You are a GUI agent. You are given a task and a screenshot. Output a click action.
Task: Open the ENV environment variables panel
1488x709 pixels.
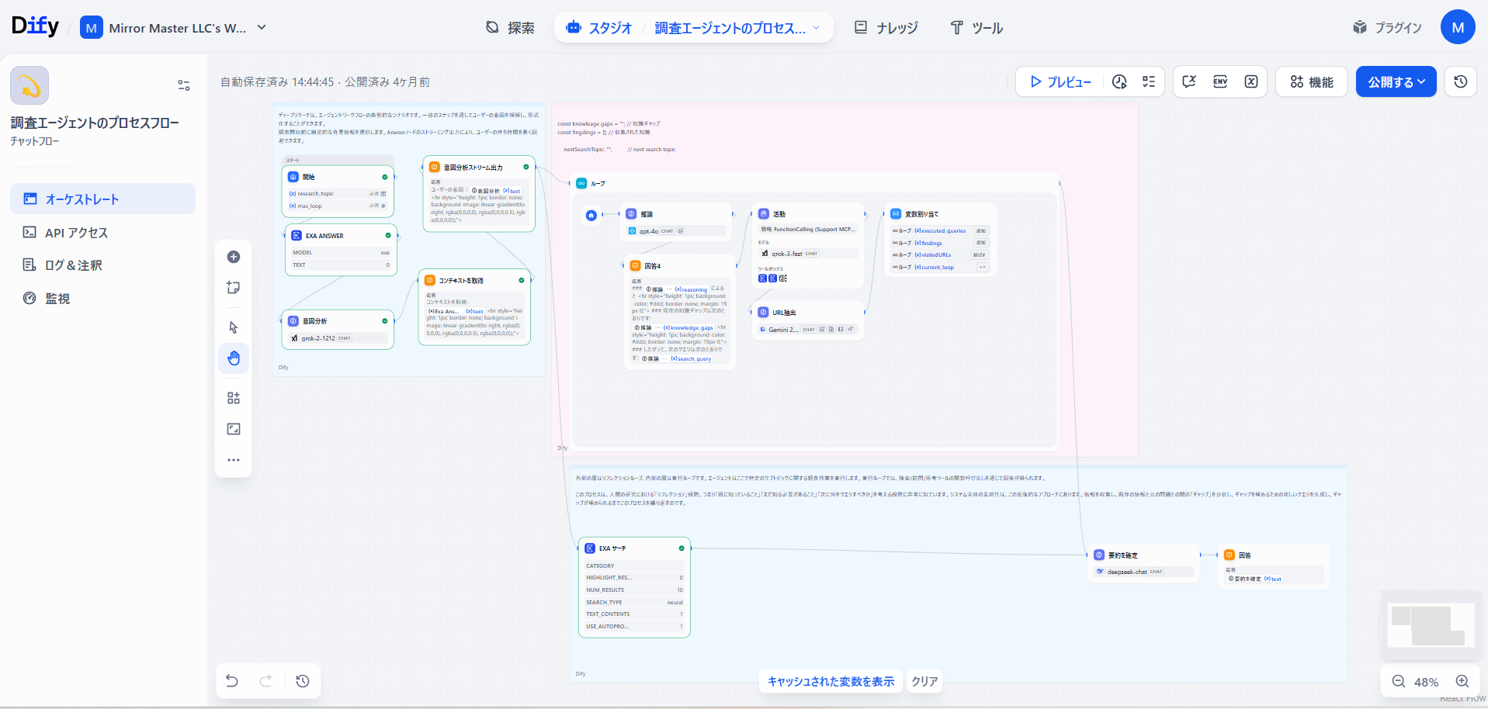tap(1219, 81)
